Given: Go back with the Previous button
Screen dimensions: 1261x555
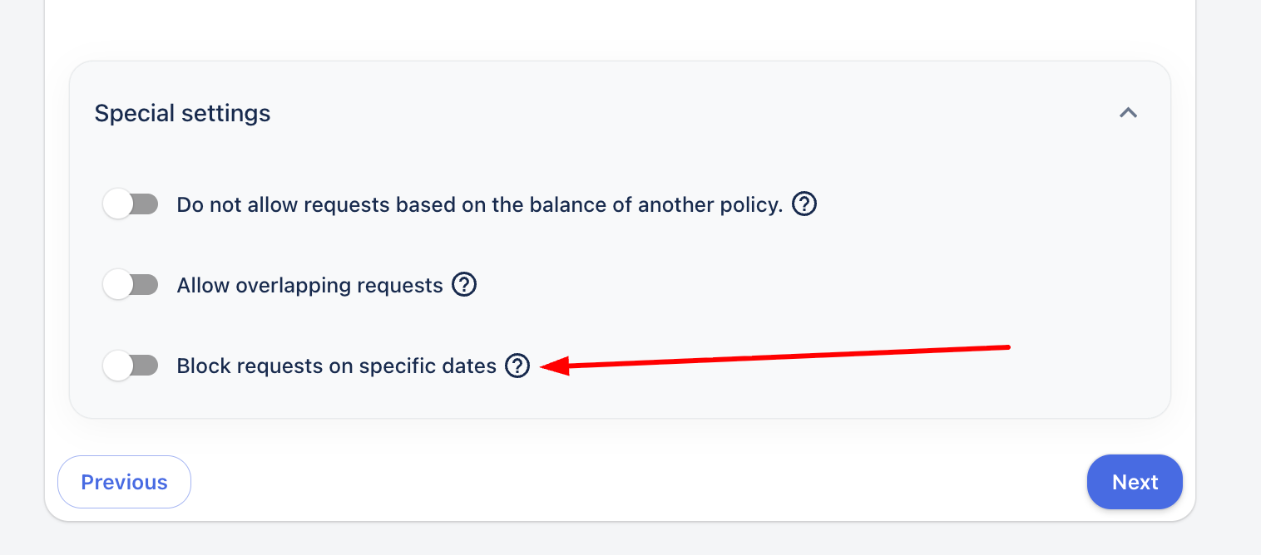Looking at the screenshot, I should coord(124,482).
